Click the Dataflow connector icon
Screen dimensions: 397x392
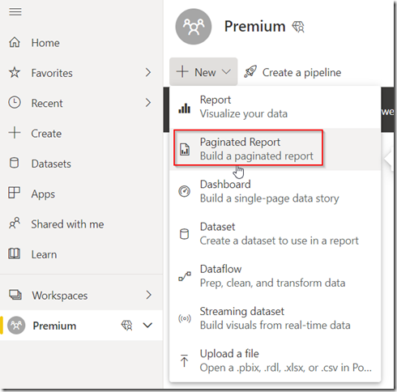click(185, 276)
